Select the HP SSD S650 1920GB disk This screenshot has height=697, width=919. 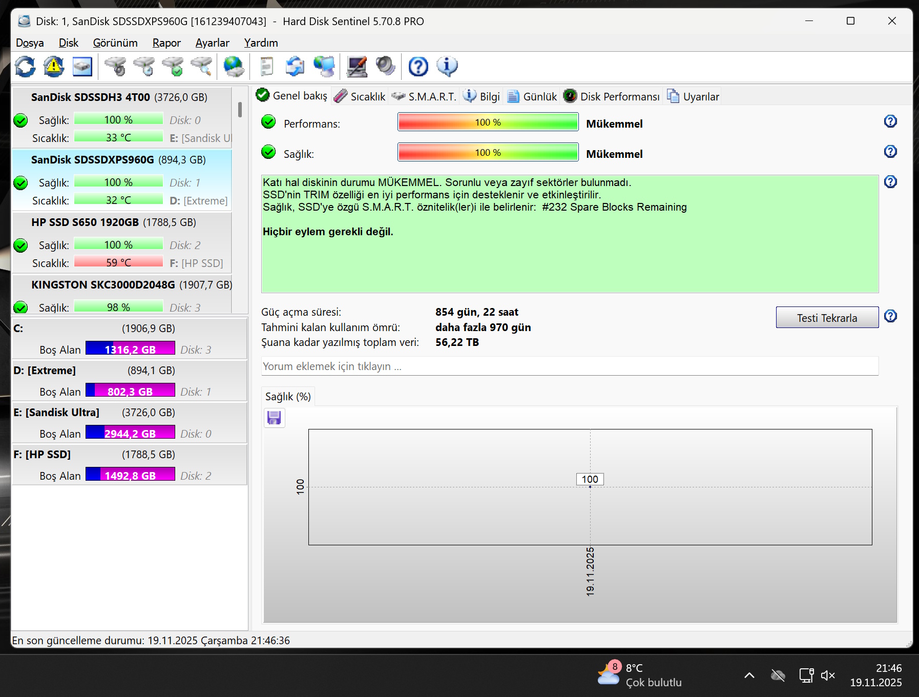[113, 222]
